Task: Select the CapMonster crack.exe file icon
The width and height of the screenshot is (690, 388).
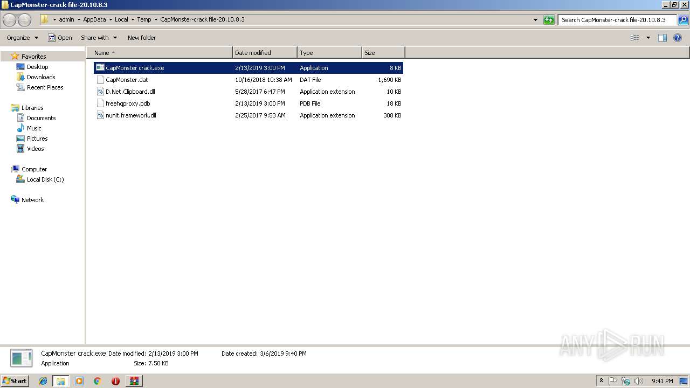Action: [100, 68]
